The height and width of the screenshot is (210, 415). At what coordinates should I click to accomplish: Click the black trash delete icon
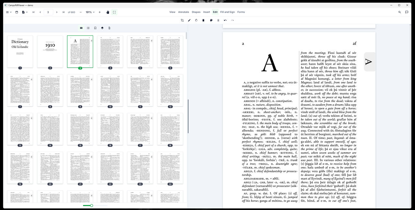[x=203, y=20]
